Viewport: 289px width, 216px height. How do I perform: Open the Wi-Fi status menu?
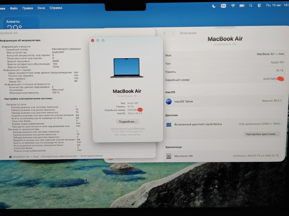(x=233, y=6)
